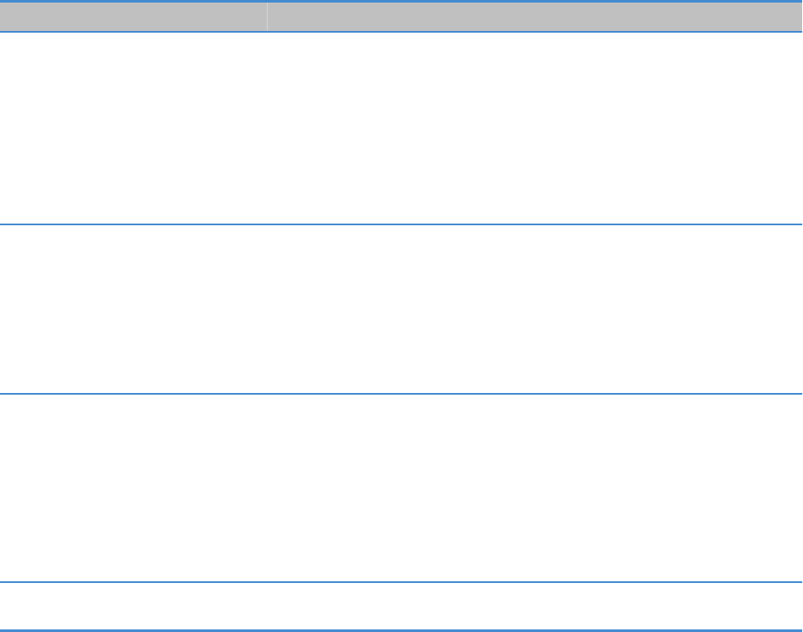Click the blue separator above the short last row
The width and height of the screenshot is (803, 632).
pos(401,583)
